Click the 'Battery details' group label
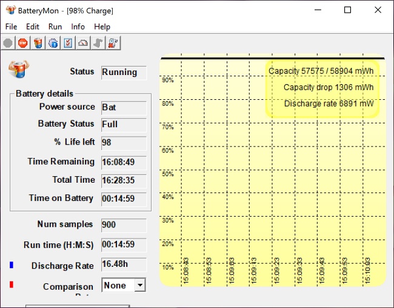This screenshot has width=394, height=308. point(44,94)
